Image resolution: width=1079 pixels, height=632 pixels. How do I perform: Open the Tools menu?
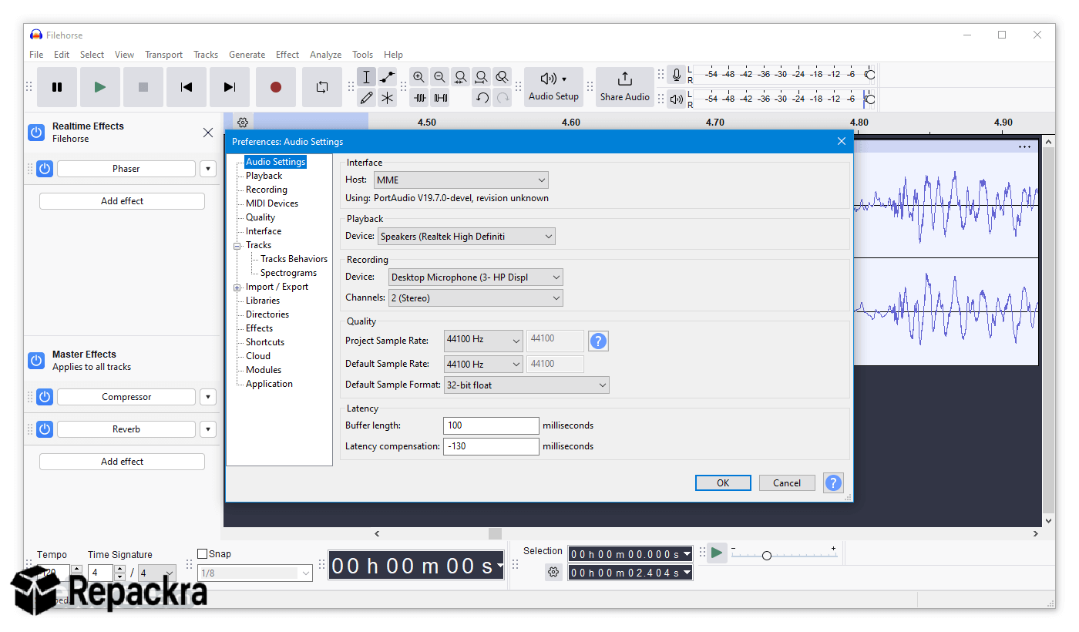point(362,55)
